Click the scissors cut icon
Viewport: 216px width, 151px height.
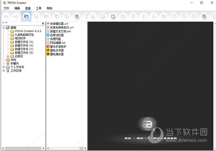[x=46, y=16]
